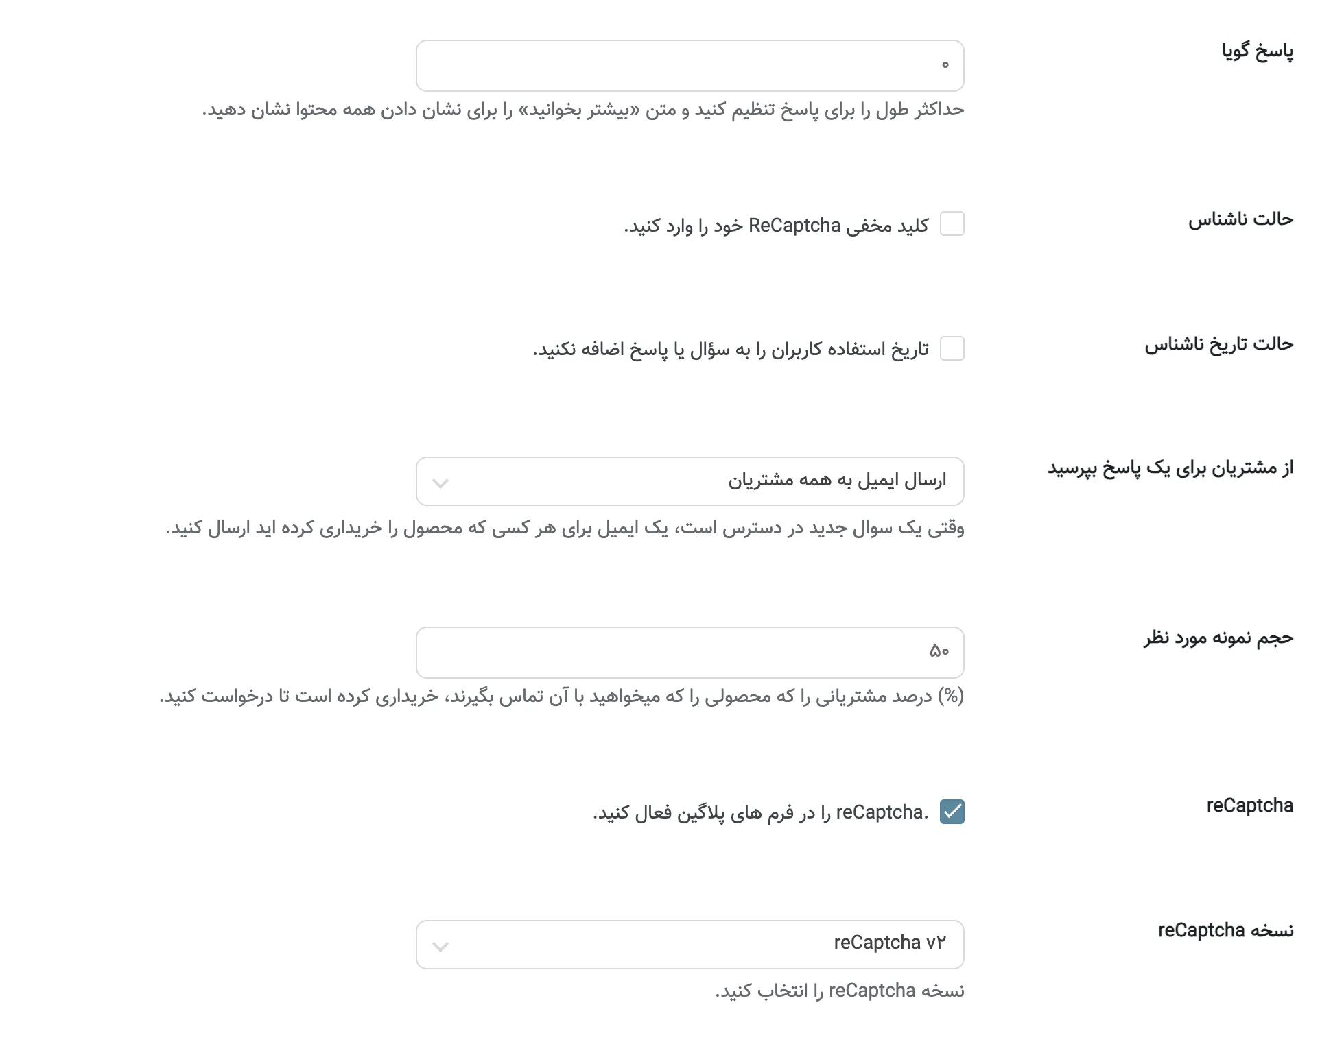Click the حالت تاریخ ناشناس setting label
The width and height of the screenshot is (1320, 1042).
click(x=1218, y=343)
